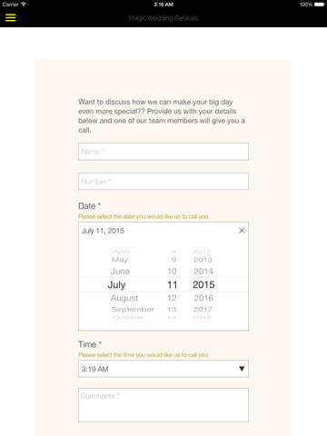Choose year 2017 in the wheel
Viewport: 327px width, 436px height.
(x=203, y=310)
